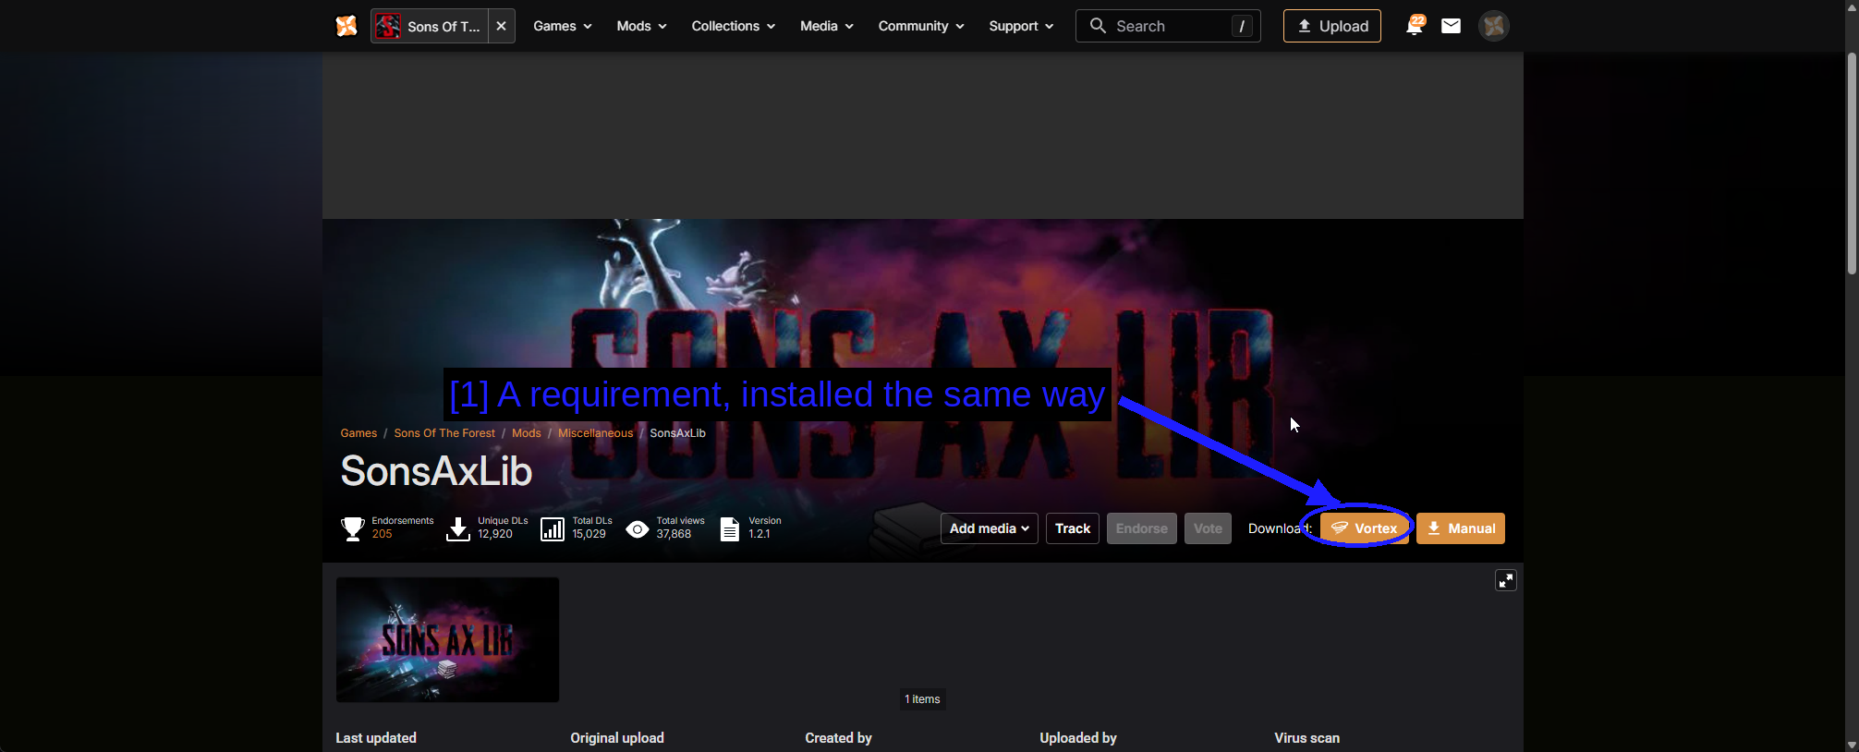
Task: Click the Nexus Mods home logo
Action: 346,26
